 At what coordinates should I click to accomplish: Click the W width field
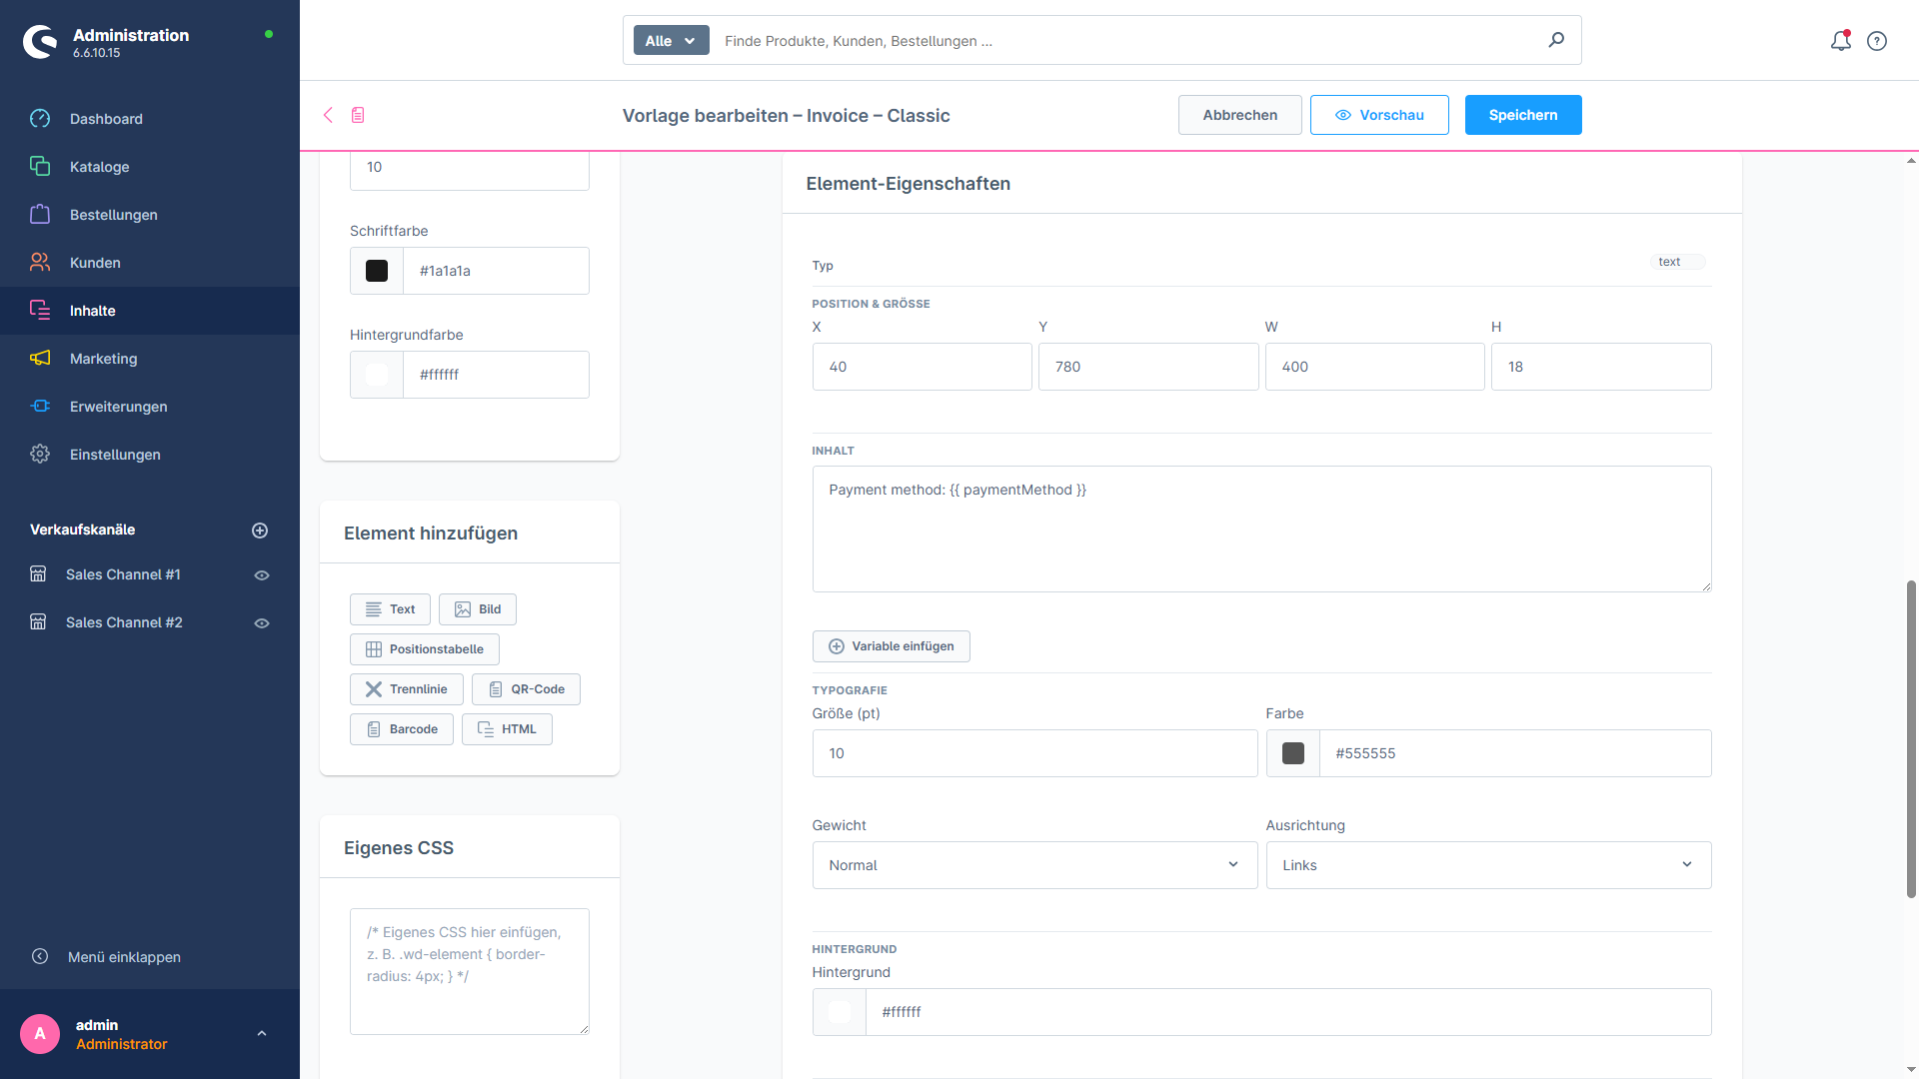coord(1375,367)
